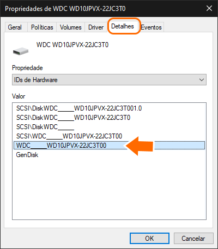This screenshot has height=249, width=218.
Task: Go to the Driver tab
Action: click(96, 27)
